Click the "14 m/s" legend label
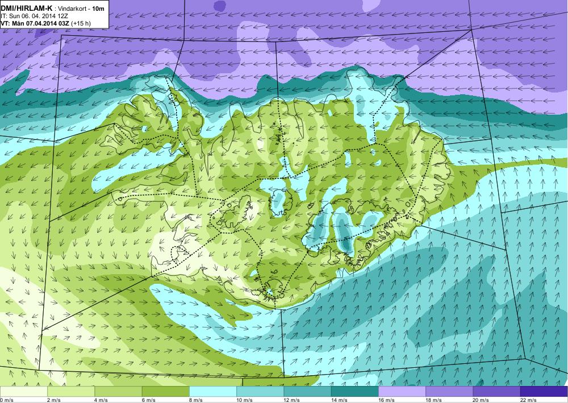The width and height of the screenshot is (568, 403). (339, 400)
